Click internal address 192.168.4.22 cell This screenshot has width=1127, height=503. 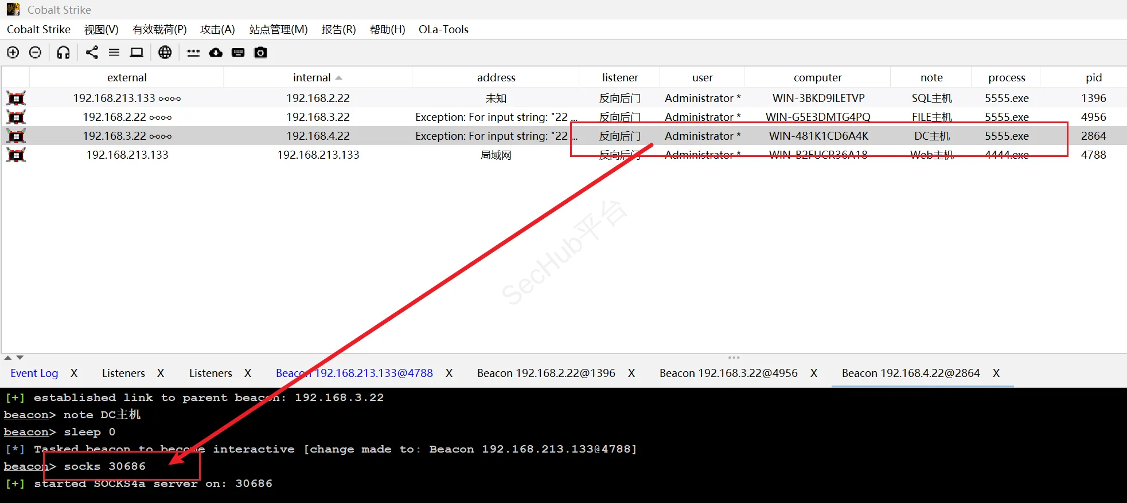pyautogui.click(x=318, y=136)
